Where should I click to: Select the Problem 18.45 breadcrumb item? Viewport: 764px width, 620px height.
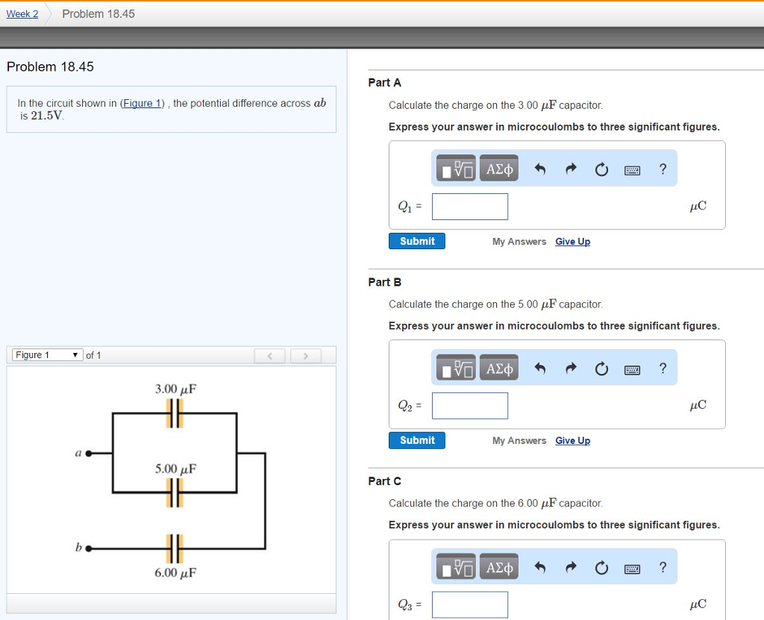pos(98,13)
